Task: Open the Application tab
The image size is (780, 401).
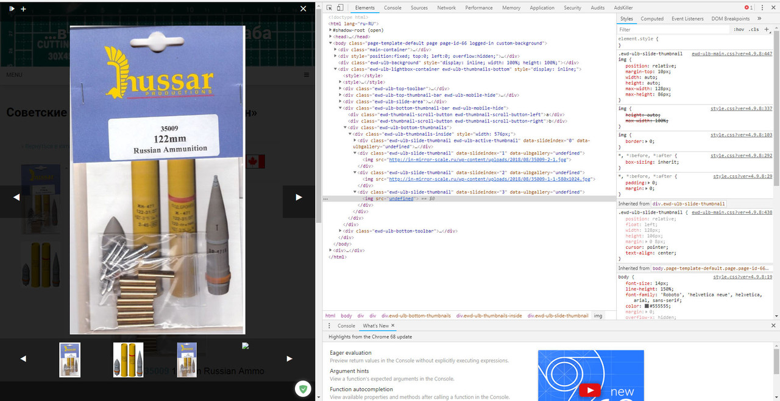Action: coord(542,8)
